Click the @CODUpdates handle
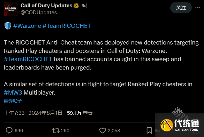204x137 pixels. click(x=39, y=13)
